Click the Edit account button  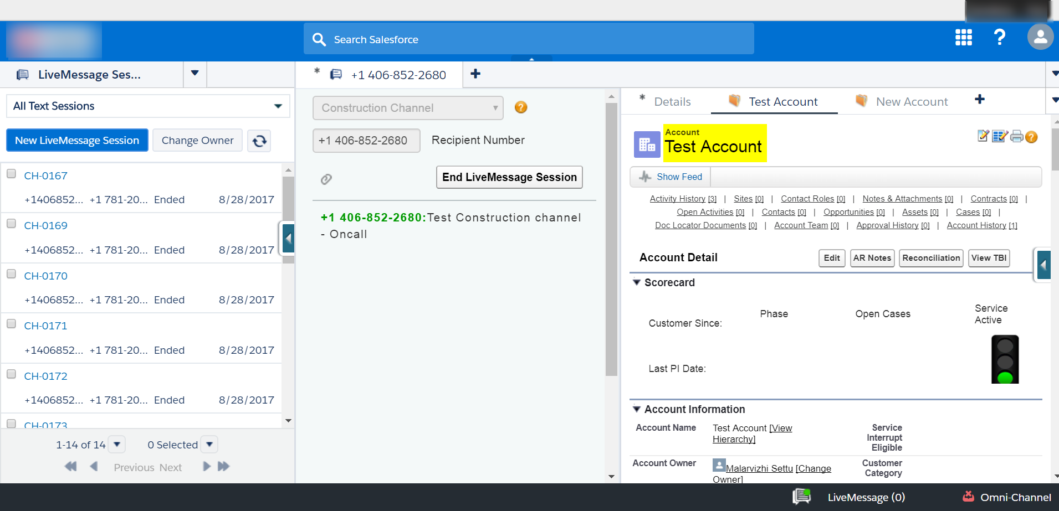click(x=832, y=258)
